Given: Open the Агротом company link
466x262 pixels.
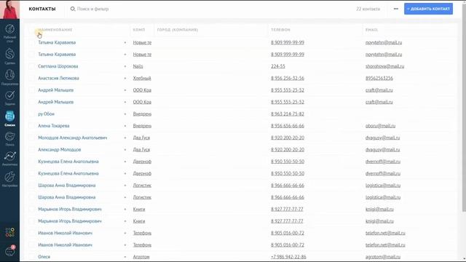Looking at the screenshot, I should pos(141,257).
